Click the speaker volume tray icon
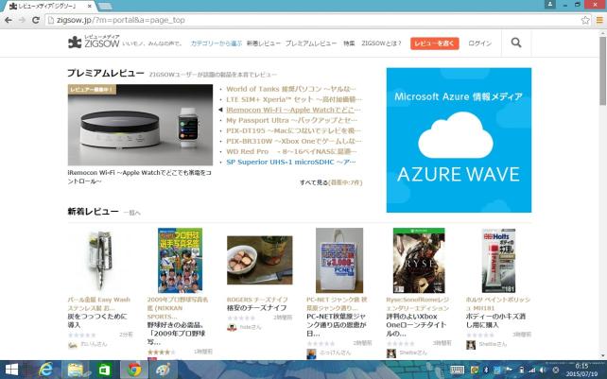Screen dimensions: 607x379 (x=544, y=370)
